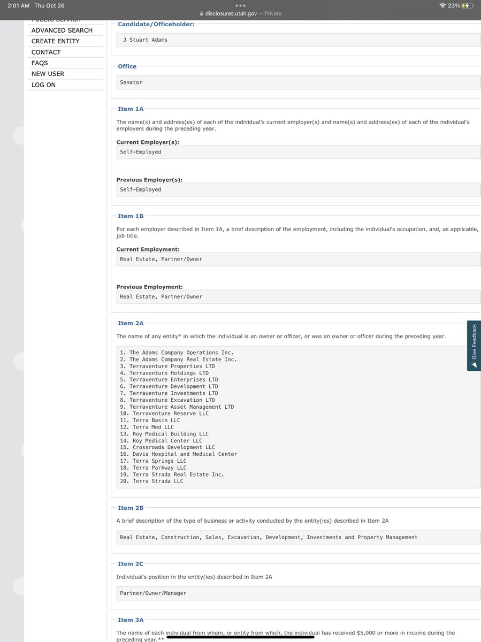
Task: Open the Contact sidebar link
Action: [46, 52]
